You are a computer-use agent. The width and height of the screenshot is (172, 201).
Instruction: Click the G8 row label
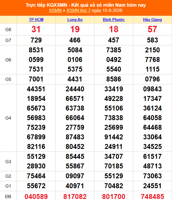point(8,30)
